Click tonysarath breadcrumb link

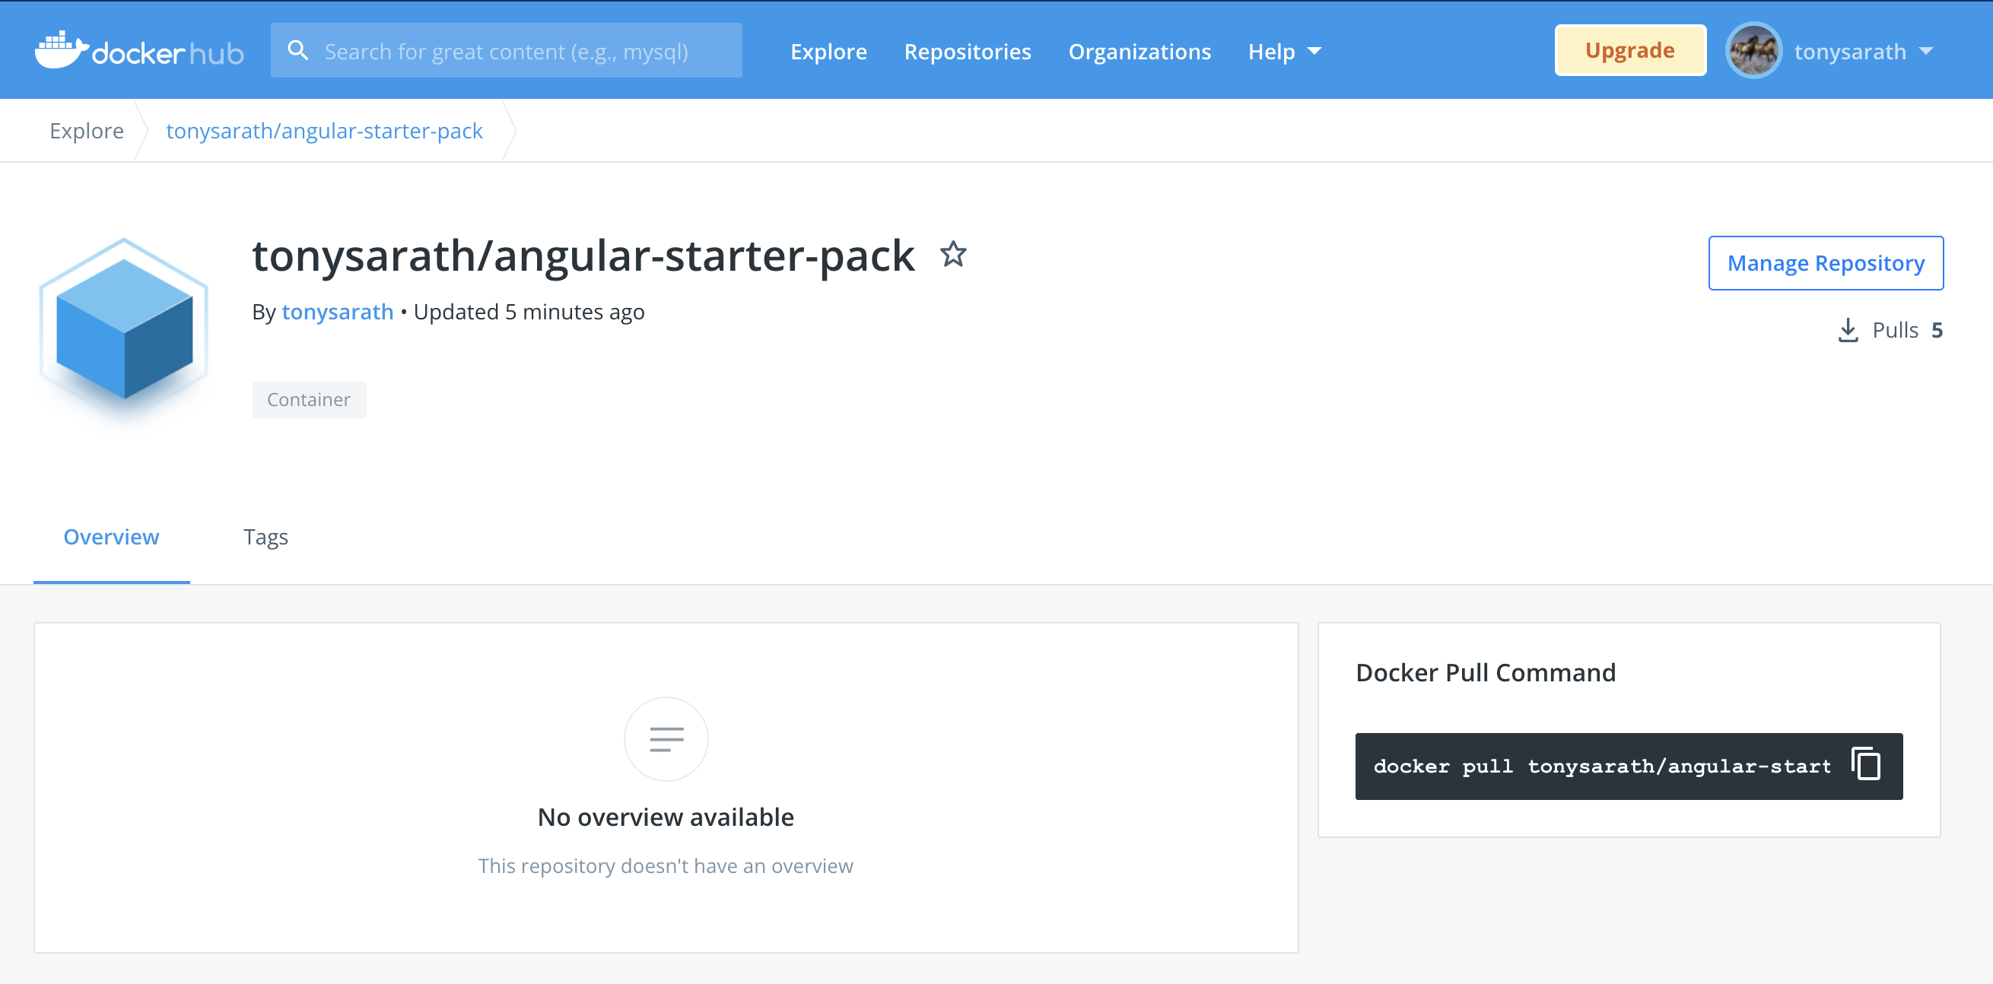tap(324, 130)
